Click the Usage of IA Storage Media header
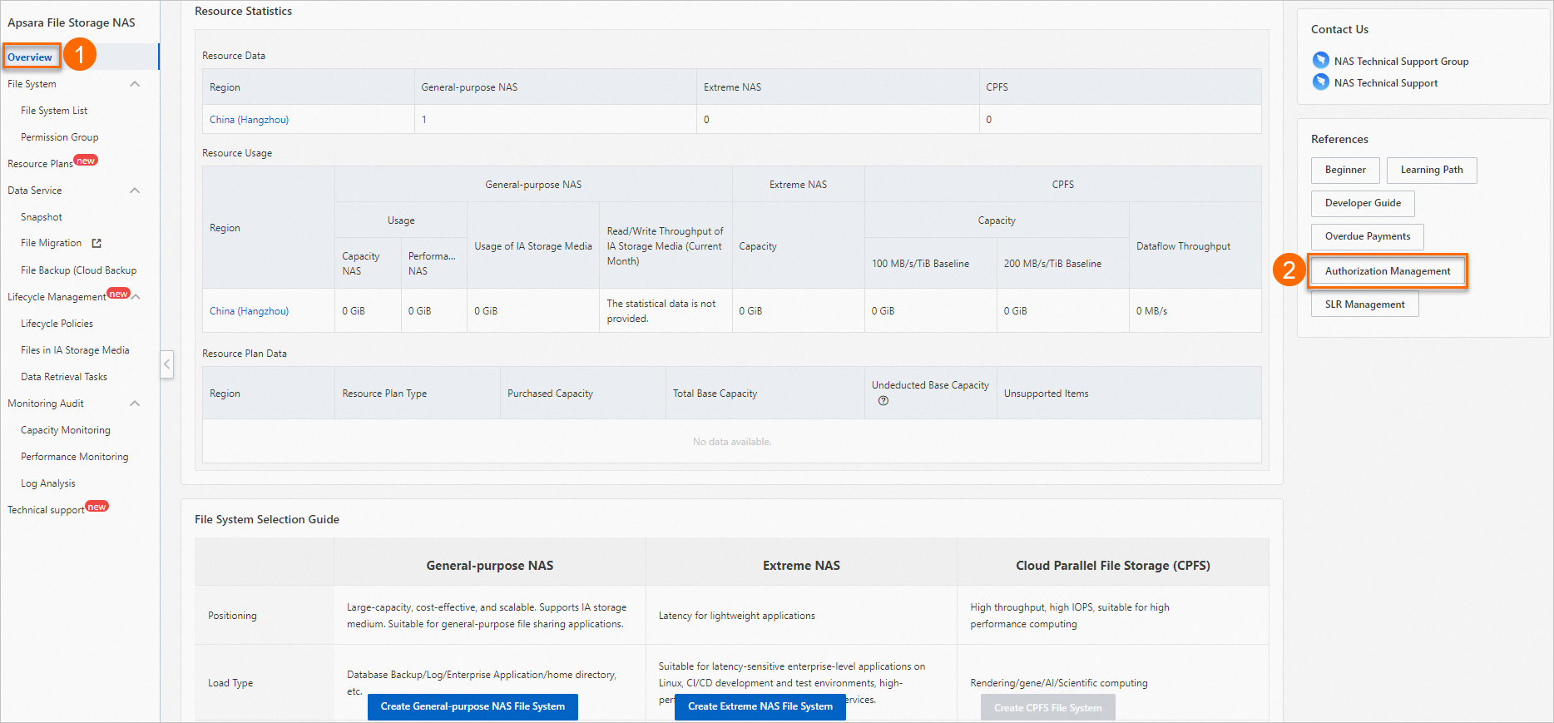The width and height of the screenshot is (1554, 723). pyautogui.click(x=533, y=246)
